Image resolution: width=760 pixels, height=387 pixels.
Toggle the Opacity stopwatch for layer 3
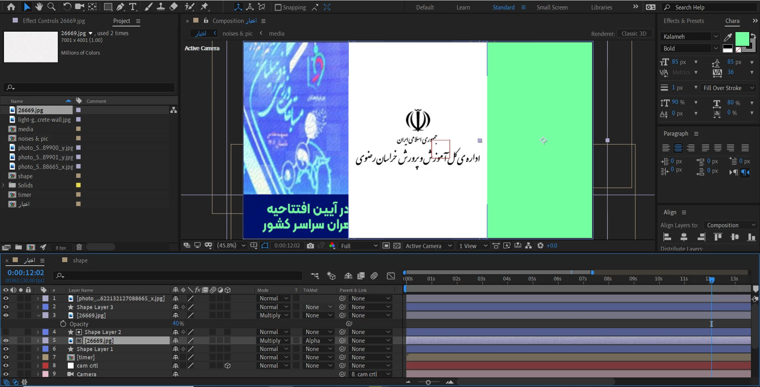[63, 324]
